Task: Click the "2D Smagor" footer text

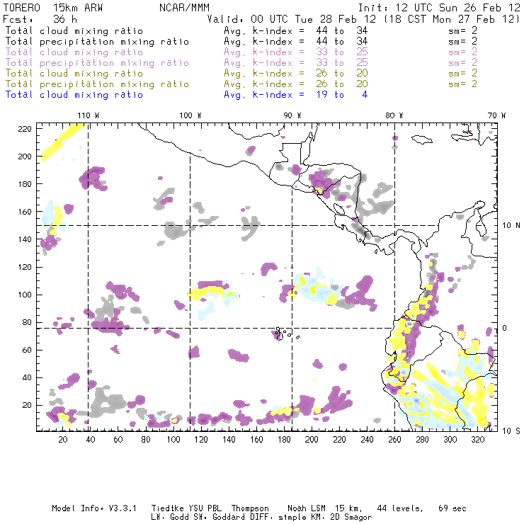Action: tap(351, 518)
